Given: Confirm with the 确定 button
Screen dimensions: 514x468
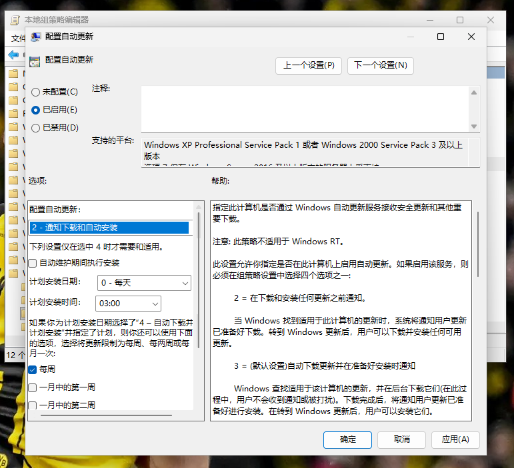Looking at the screenshot, I should click(347, 439).
